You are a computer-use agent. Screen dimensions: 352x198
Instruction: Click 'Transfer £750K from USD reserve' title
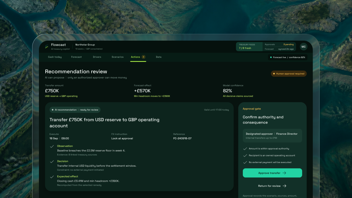pos(105,123)
